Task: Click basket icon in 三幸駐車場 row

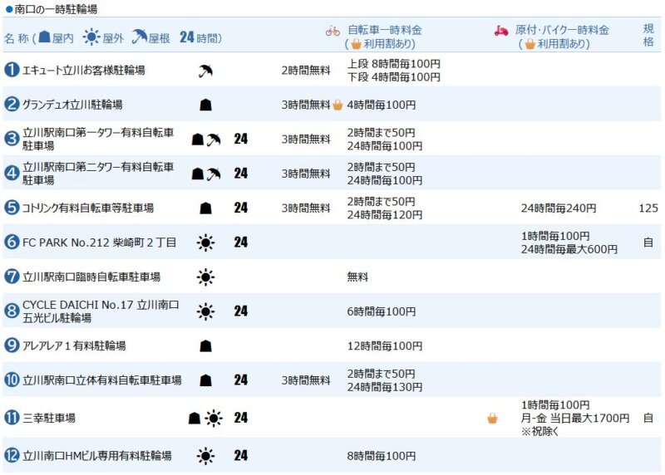Action: (x=492, y=419)
